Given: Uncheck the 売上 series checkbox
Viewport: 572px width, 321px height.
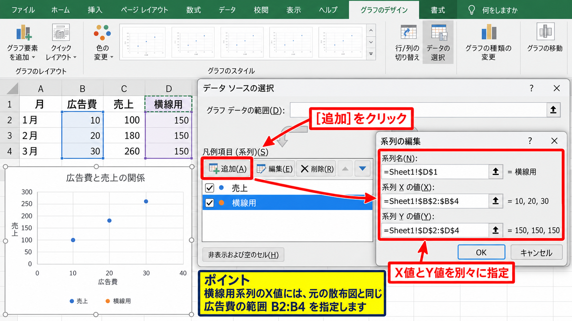Looking at the screenshot, I should pyautogui.click(x=209, y=188).
